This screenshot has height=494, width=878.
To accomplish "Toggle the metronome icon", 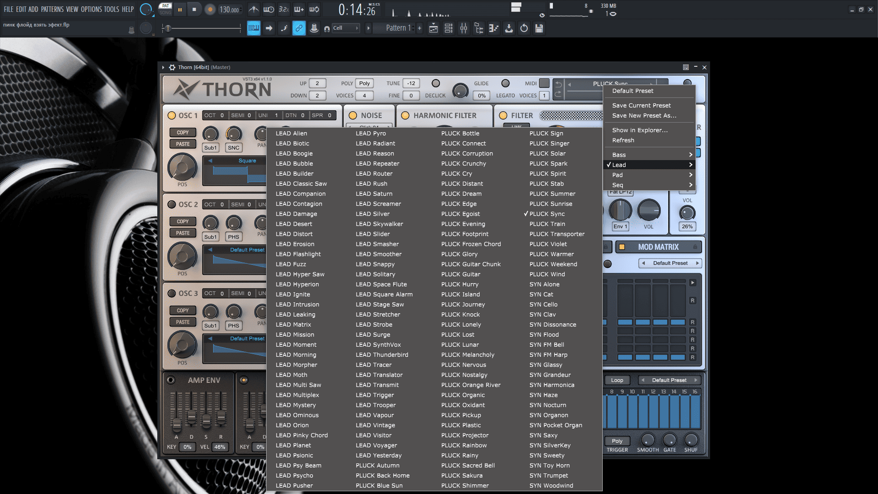I will coord(254,9).
